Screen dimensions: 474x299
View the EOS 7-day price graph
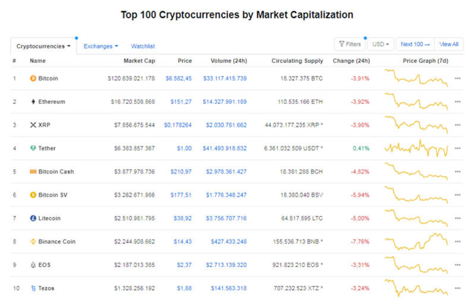416,264
